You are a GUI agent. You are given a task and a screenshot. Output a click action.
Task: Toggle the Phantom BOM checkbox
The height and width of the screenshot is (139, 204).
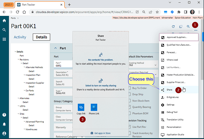coord(130,113)
